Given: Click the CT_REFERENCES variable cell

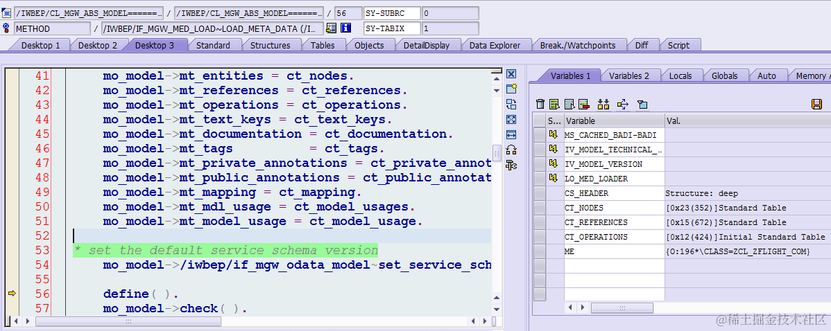Looking at the screenshot, I should (x=615, y=222).
